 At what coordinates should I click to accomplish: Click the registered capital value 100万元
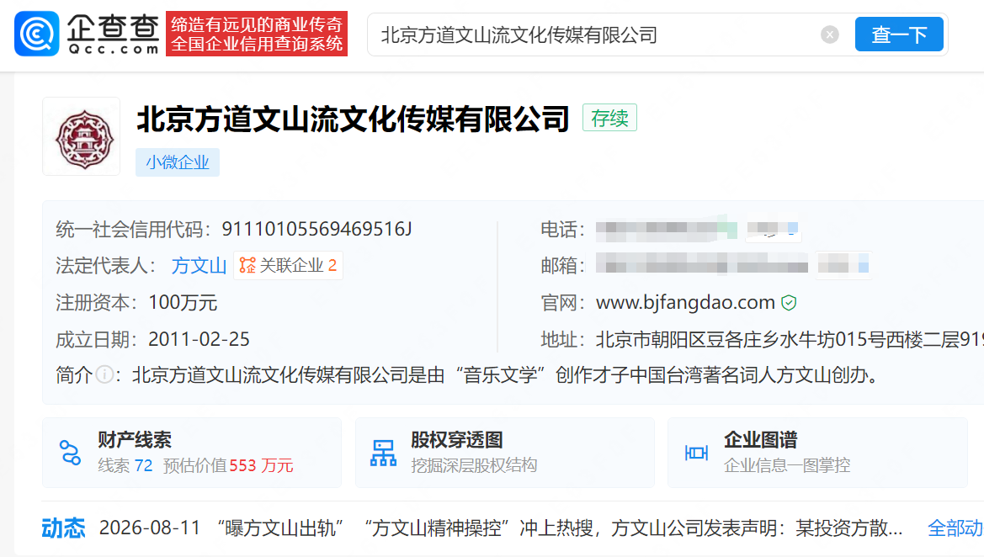[x=183, y=303]
